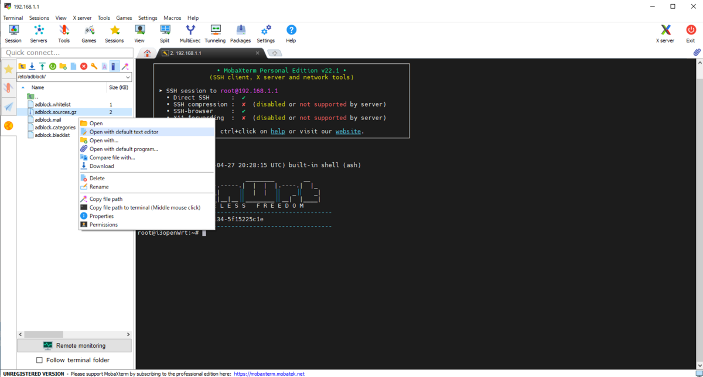Open the star sessions sidebar tab

[8, 69]
